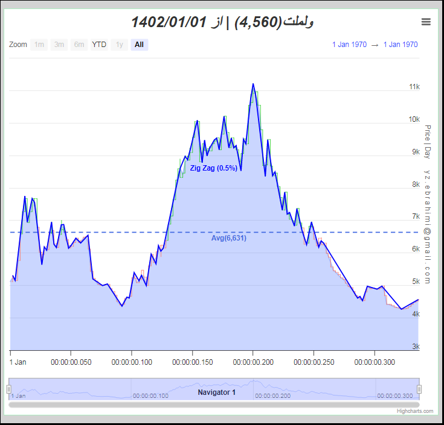444x425 pixels.
Task: Select the 3m zoom range
Action: 59,45
